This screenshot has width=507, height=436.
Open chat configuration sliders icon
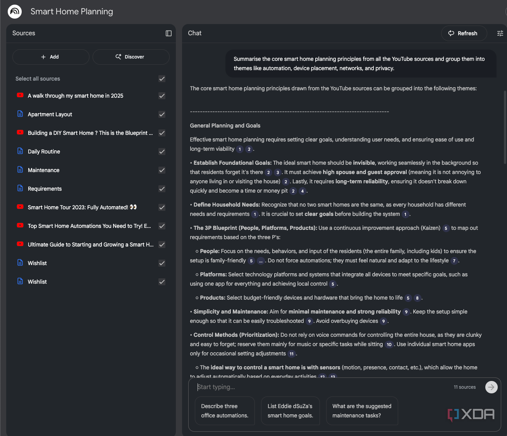pyautogui.click(x=500, y=33)
